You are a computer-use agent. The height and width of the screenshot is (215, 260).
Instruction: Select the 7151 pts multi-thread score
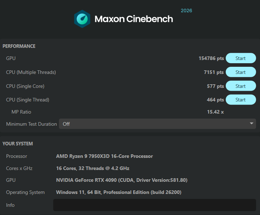tap(214, 72)
